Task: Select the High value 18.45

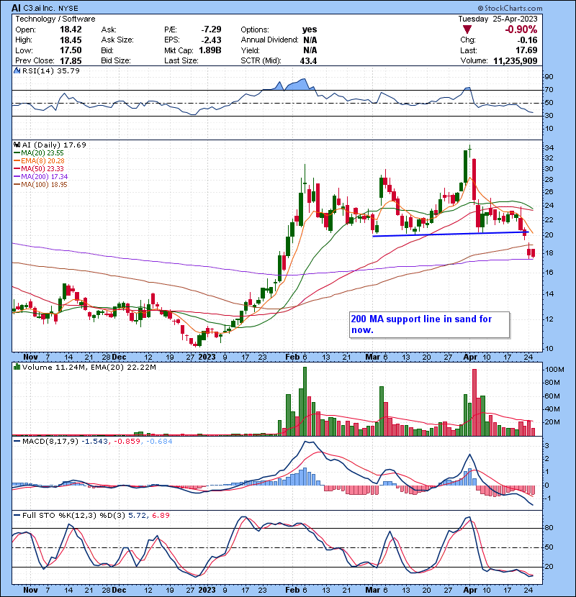Action: pyautogui.click(x=71, y=40)
